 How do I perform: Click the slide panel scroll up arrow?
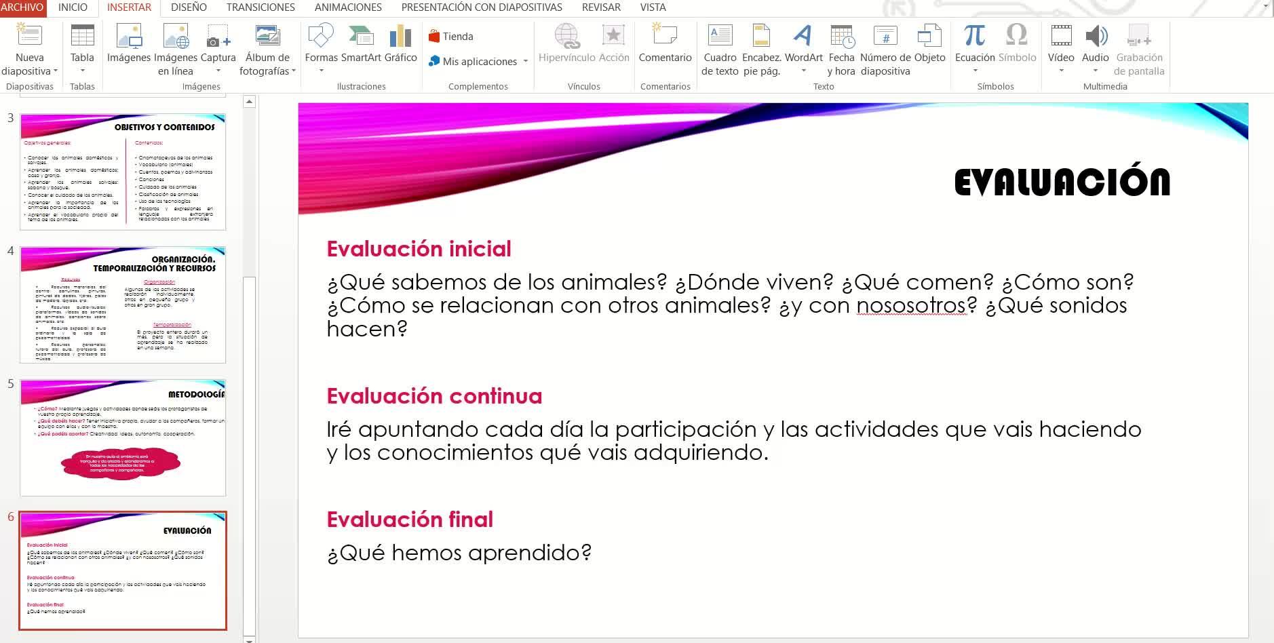[249, 102]
